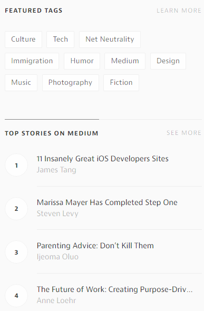Read Marissa Mayer Has Completed Step One
Image resolution: width=204 pixels, height=311 pixels.
click(107, 202)
